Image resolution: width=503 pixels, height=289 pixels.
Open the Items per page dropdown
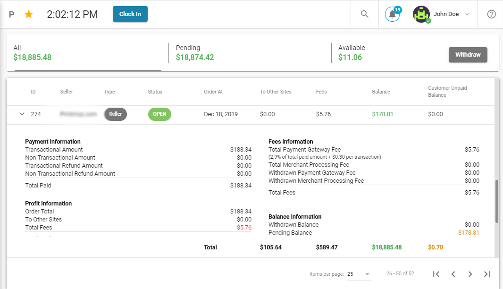(x=359, y=274)
